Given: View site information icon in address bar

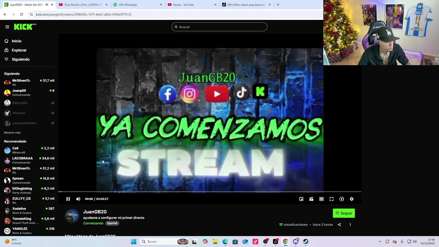Looking at the screenshot, I should (x=31, y=14).
